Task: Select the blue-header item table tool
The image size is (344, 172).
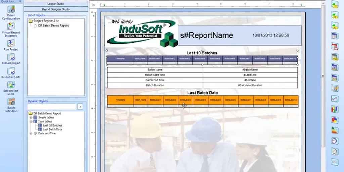Action: coord(335,67)
